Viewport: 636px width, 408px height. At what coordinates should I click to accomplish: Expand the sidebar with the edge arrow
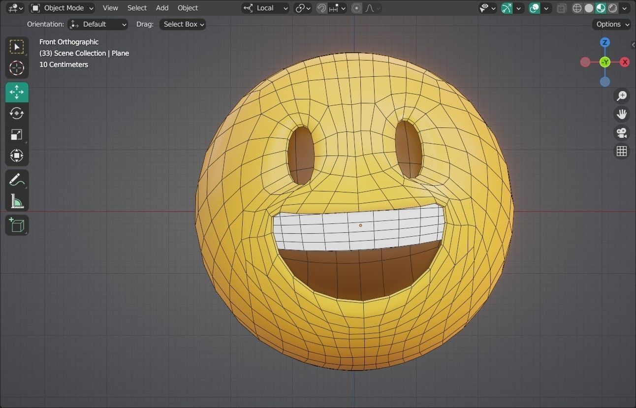[x=633, y=45]
